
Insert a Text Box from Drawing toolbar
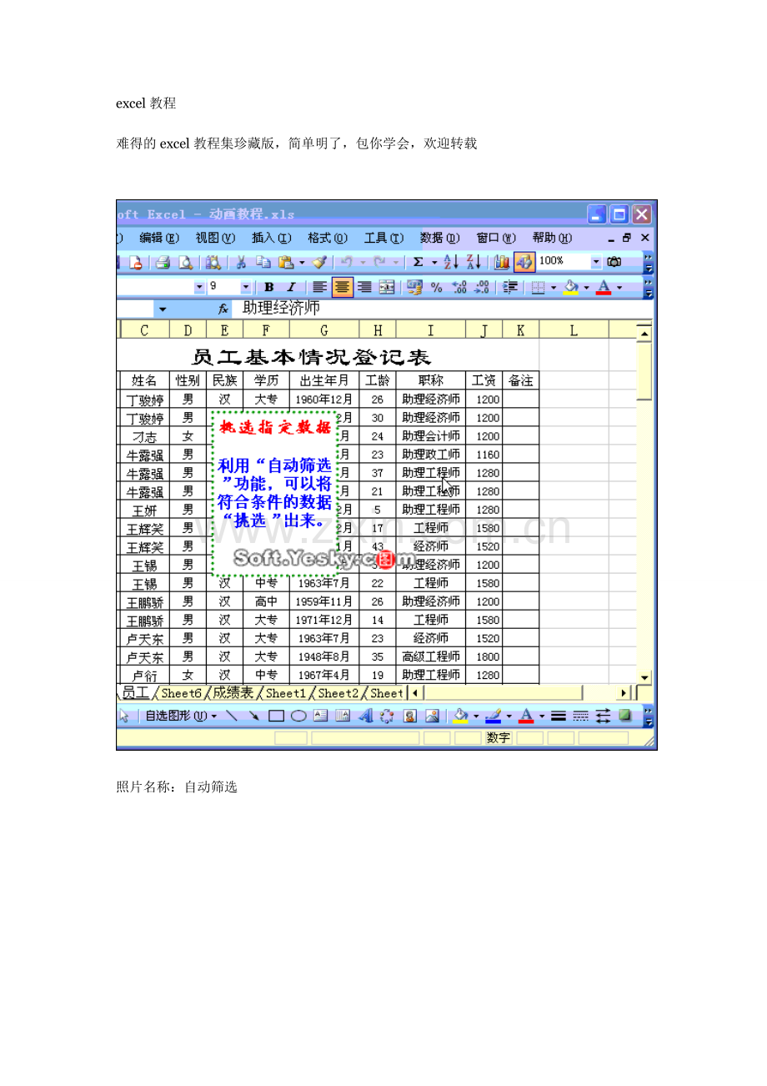pos(320,715)
